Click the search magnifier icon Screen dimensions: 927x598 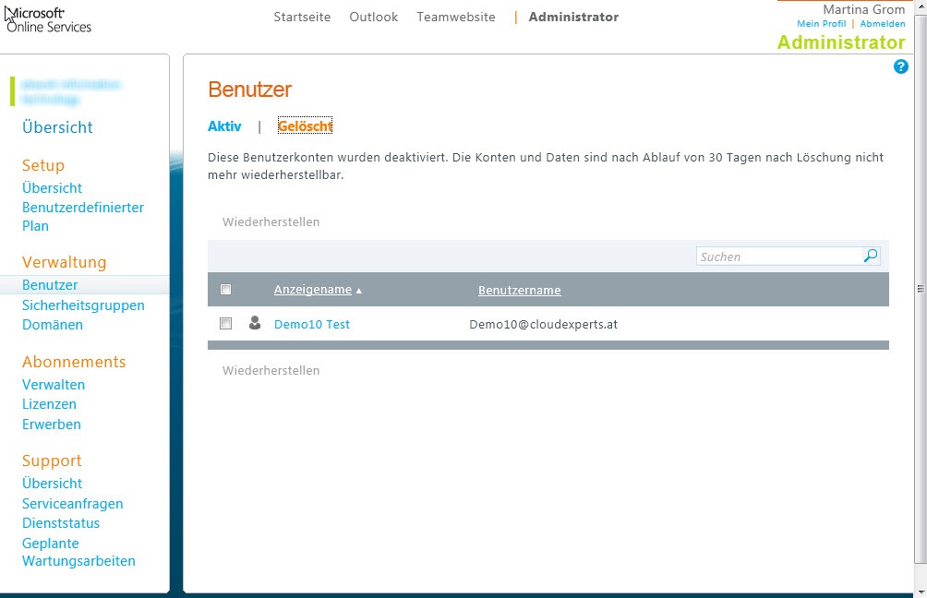click(x=871, y=257)
